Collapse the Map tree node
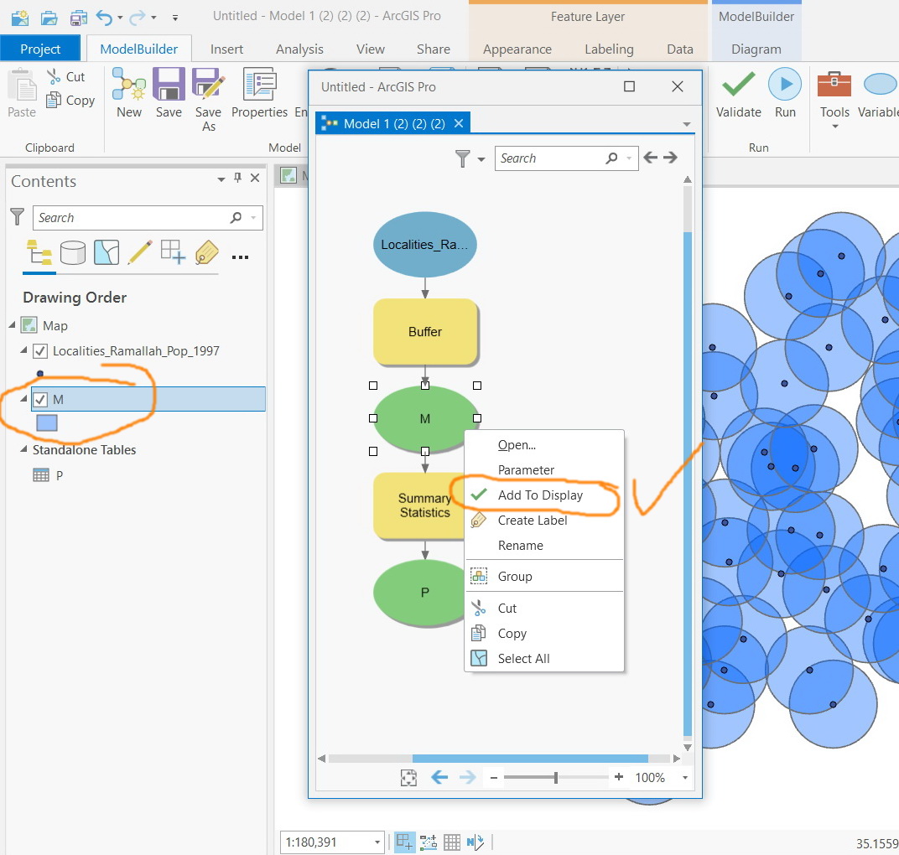Screen dimensions: 899x855 12,325
